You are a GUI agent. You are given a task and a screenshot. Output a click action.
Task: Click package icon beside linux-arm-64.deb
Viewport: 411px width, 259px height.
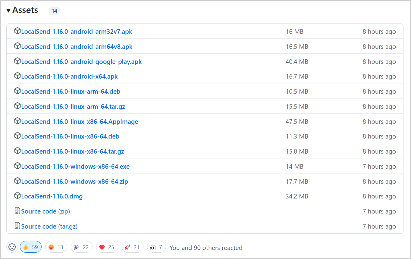[x=17, y=91]
